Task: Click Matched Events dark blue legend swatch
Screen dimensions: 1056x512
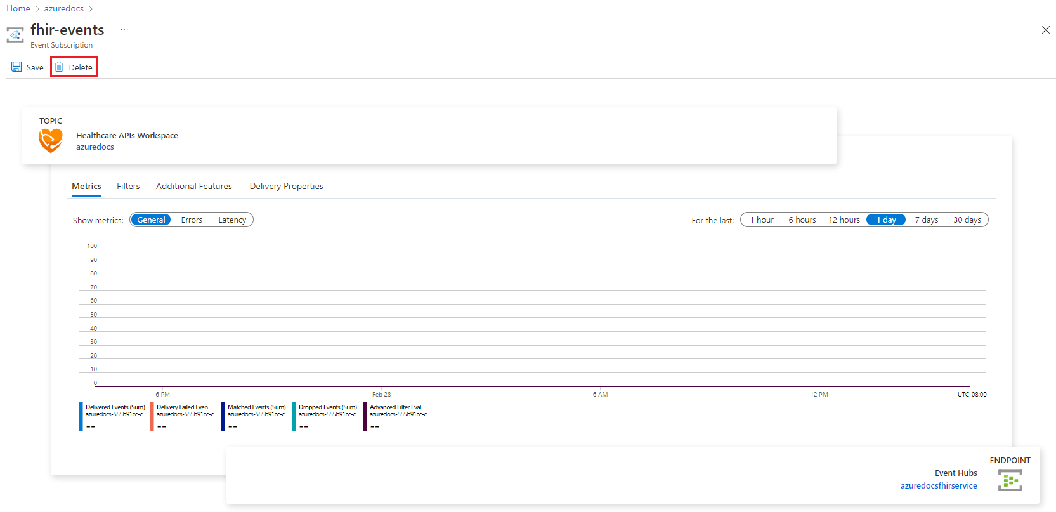Action: (223, 416)
